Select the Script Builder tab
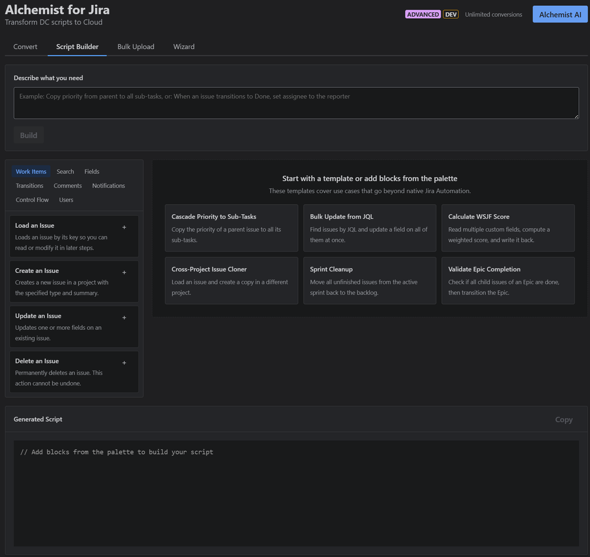The image size is (590, 557). pyautogui.click(x=77, y=47)
